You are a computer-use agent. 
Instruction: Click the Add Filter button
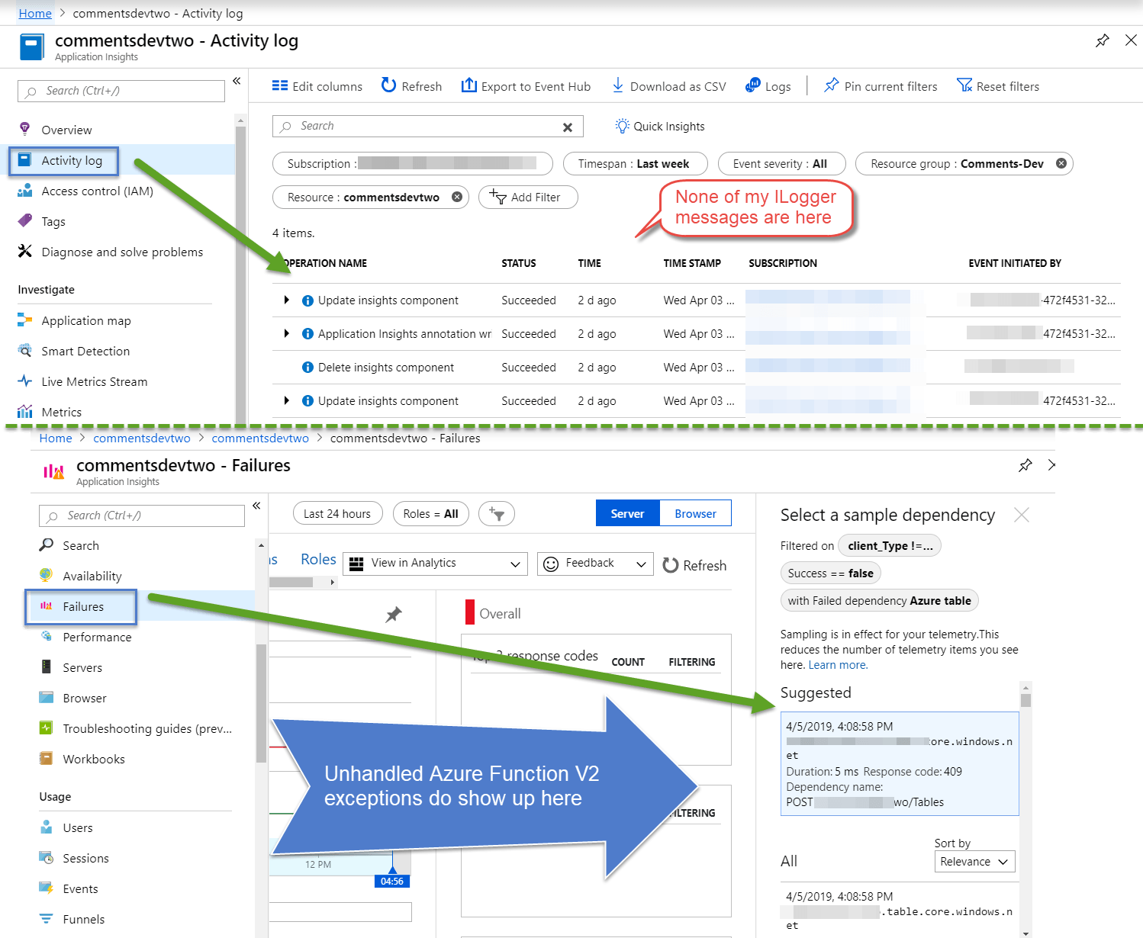(528, 198)
